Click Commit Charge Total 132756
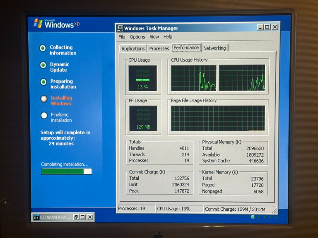 pos(182,178)
